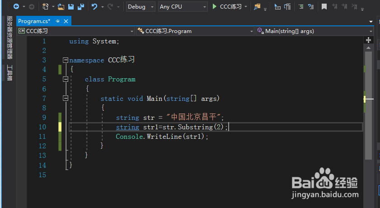380x208 pixels.
Task: Collapse the namespace CCC练习 block
Action: pyautogui.click(x=66, y=60)
